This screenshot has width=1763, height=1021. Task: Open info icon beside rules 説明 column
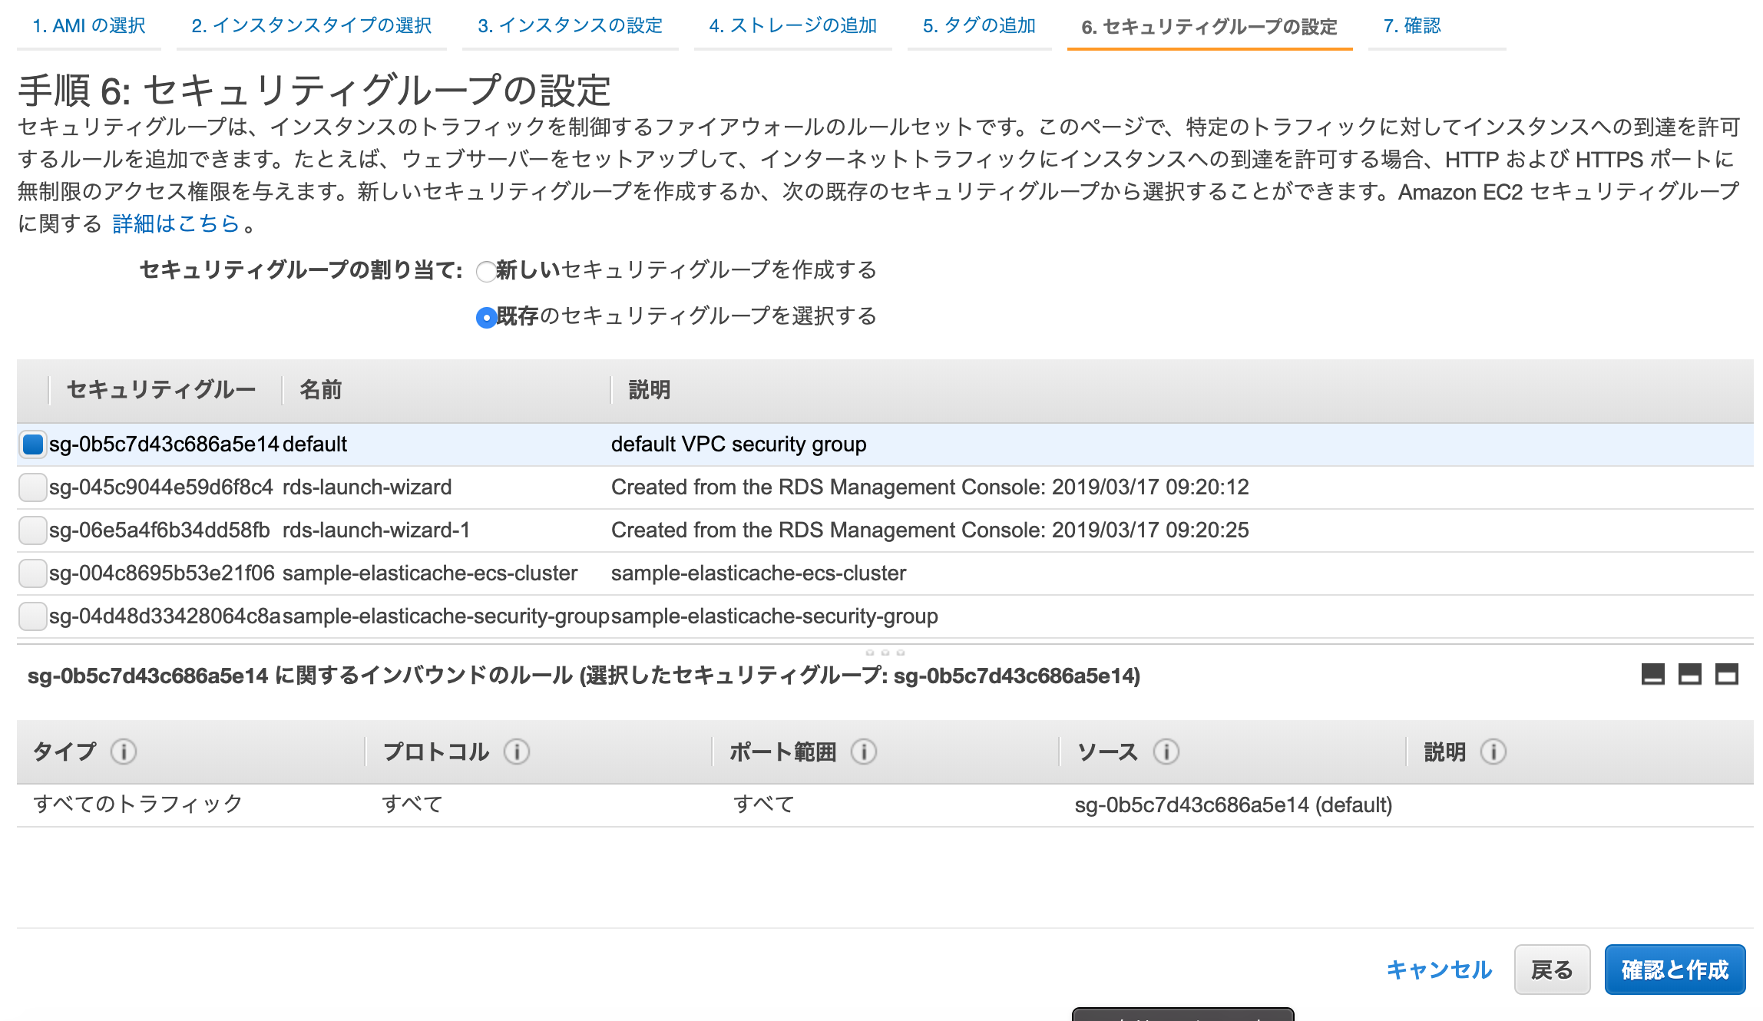coord(1493,752)
